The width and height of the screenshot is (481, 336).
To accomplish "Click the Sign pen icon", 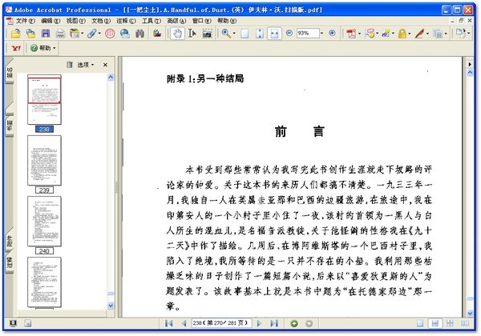I will pos(419,34).
